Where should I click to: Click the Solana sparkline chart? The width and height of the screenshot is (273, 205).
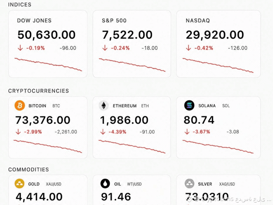click(218, 147)
